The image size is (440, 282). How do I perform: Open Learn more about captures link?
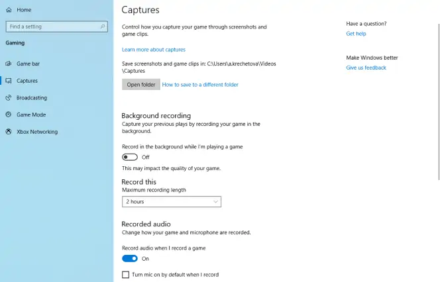point(154,50)
